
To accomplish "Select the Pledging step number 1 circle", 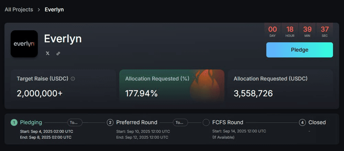I will pyautogui.click(x=14, y=122).
